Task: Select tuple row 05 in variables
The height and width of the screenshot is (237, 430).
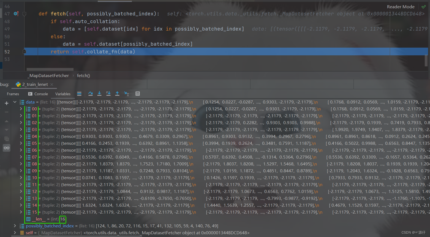Action: (x=221, y=143)
